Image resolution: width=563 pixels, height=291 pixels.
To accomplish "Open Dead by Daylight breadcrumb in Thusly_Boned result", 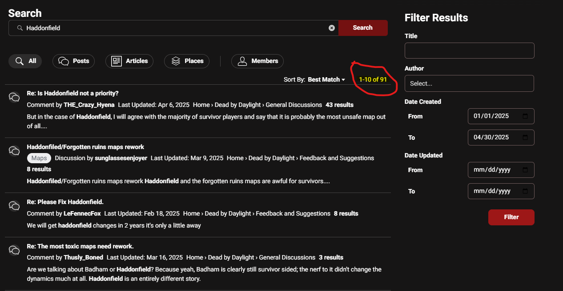I will pyautogui.click(x=231, y=257).
